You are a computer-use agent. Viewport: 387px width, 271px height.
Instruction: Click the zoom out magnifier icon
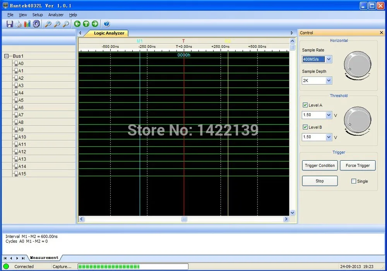57,24
